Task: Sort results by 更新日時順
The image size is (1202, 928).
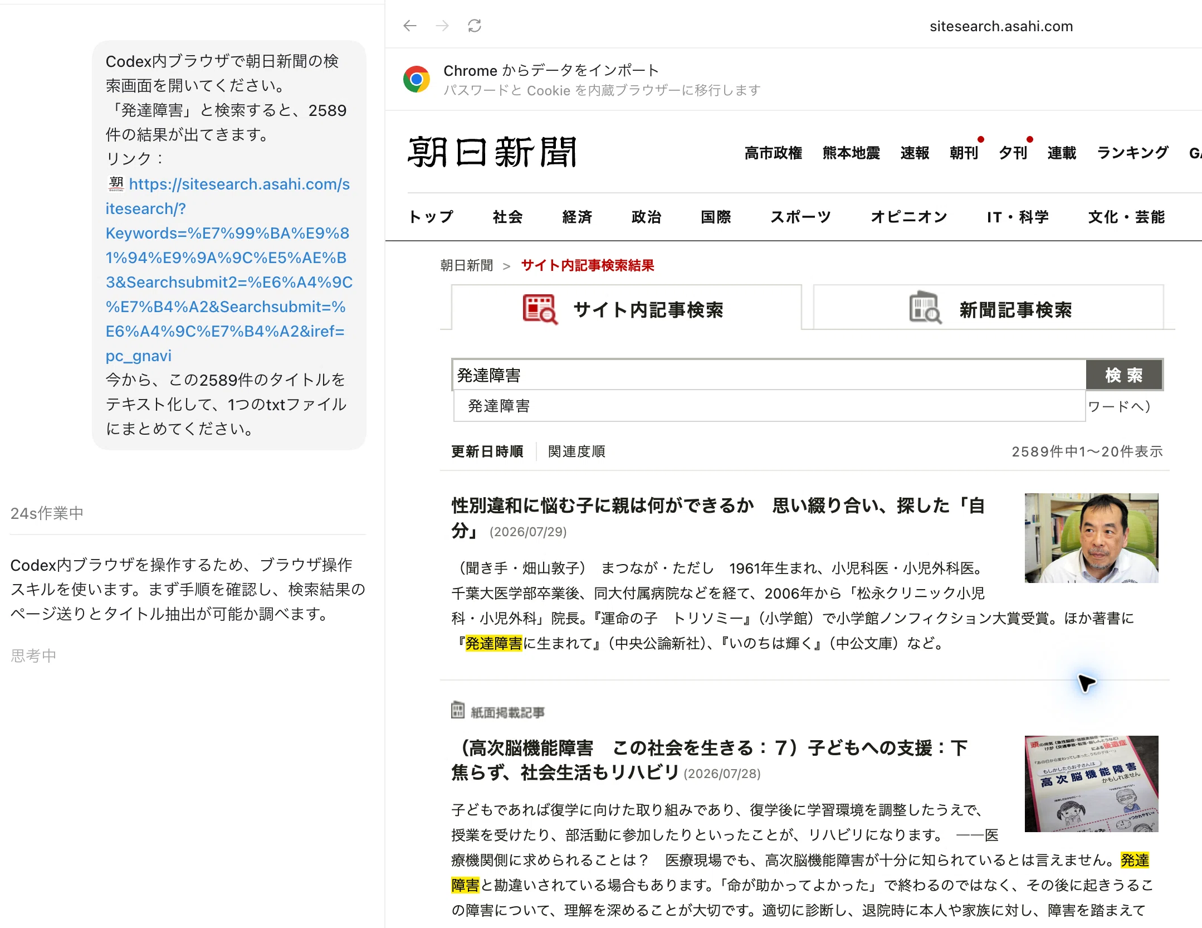Action: [x=487, y=451]
